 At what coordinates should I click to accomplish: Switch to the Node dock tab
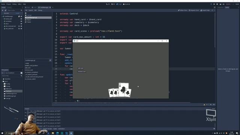[x=227, y=7]
